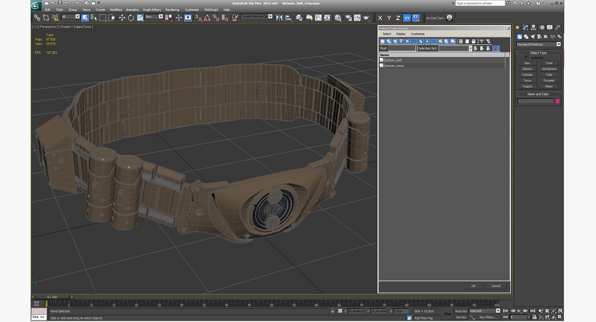The height and width of the screenshot is (322, 596).
Task: Toggle Display Lights filter in Select From Scene
Action: coord(395,41)
